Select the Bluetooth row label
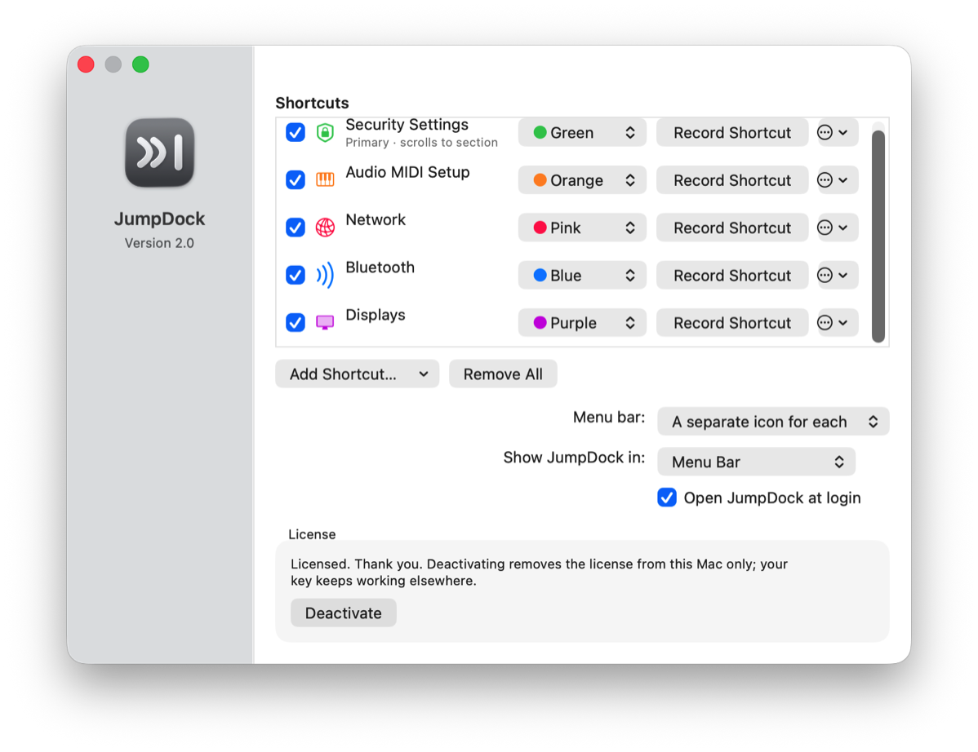The height and width of the screenshot is (752, 978). [x=380, y=268]
